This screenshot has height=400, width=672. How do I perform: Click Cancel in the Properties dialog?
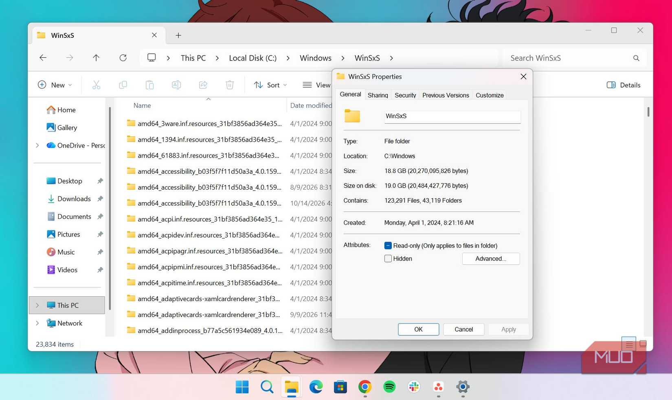463,329
